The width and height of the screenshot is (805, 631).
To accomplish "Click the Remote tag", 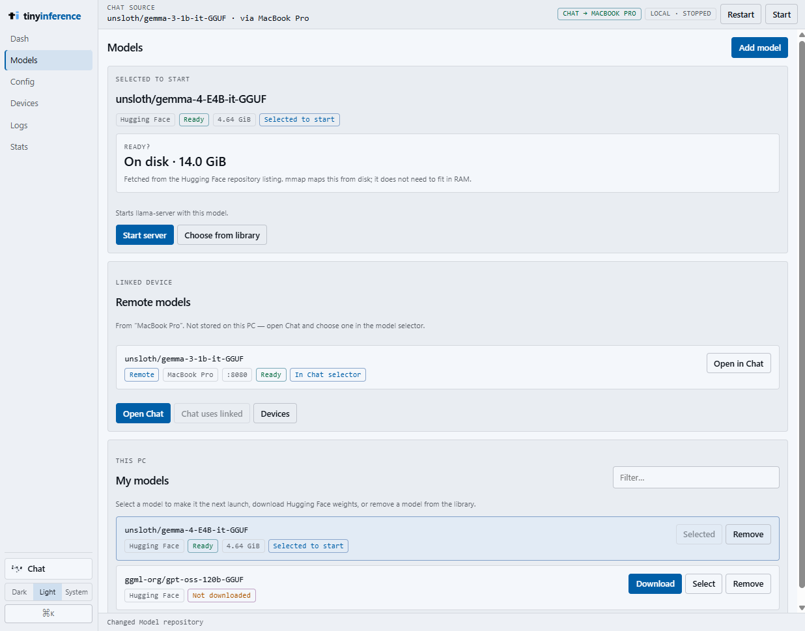I will coord(141,374).
